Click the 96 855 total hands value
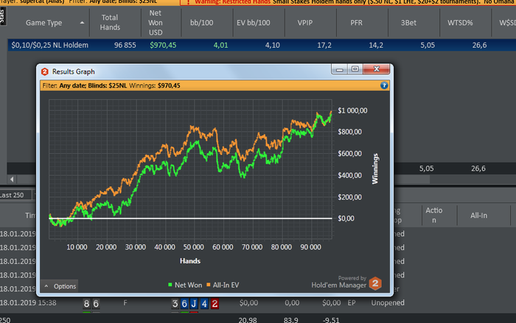This screenshot has height=323, width=516. coord(125,45)
